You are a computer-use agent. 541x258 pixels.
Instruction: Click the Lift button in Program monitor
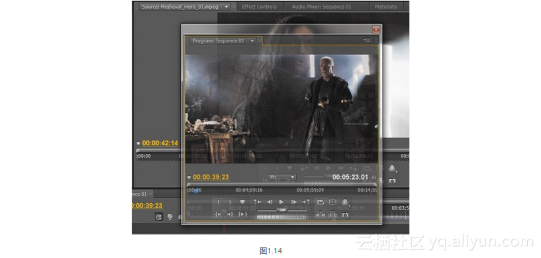pos(320,214)
